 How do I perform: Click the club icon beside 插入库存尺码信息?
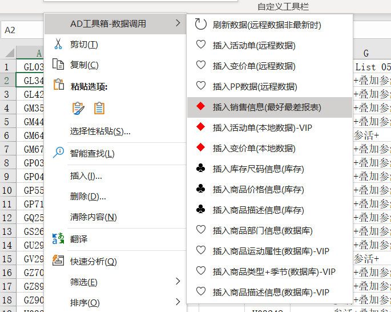point(201,168)
